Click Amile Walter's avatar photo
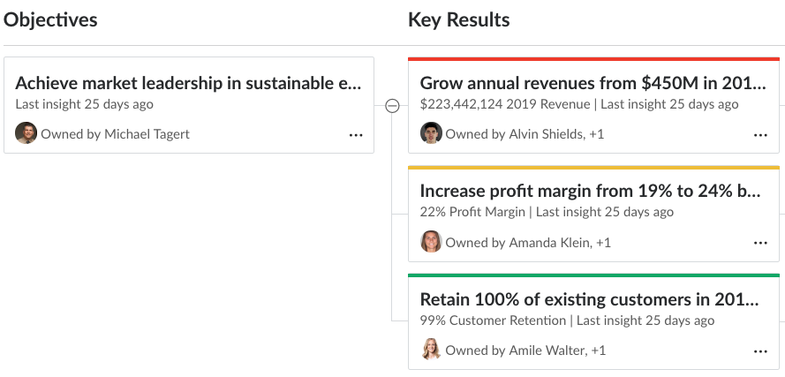785x377 pixels. (431, 350)
